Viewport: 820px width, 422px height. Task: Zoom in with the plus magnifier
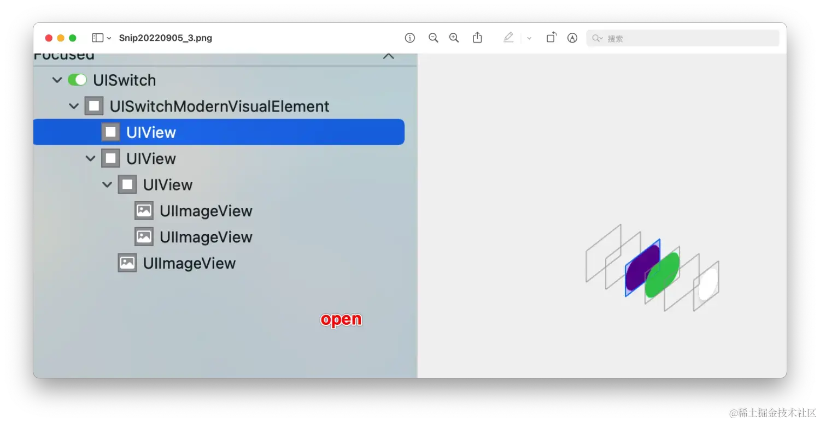tap(454, 38)
